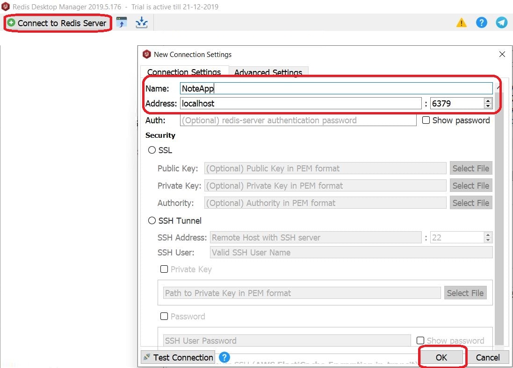
Task: Click the Authority input field
Action: coord(325,203)
